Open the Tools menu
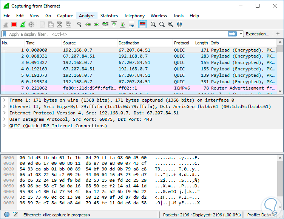This screenshot has width=284, height=219. pos(178,16)
